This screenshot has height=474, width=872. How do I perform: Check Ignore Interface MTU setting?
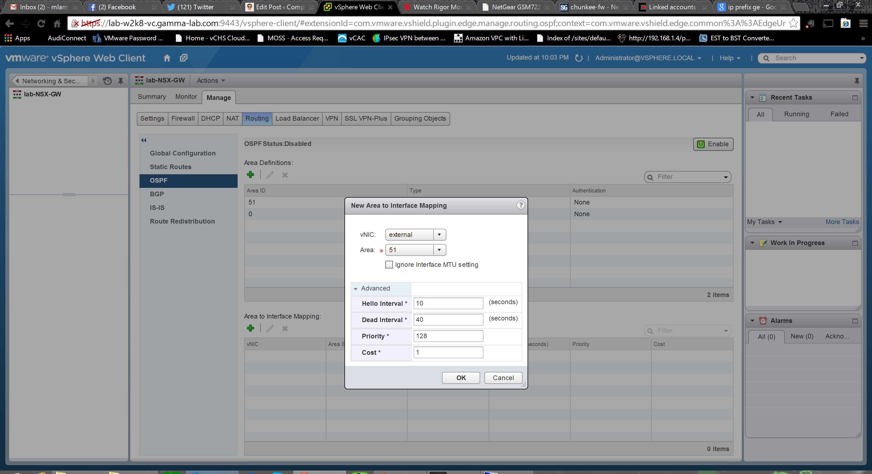(389, 265)
